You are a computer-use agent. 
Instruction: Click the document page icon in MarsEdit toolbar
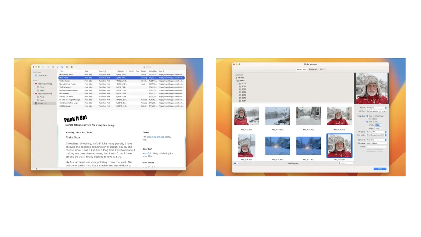pos(53,67)
